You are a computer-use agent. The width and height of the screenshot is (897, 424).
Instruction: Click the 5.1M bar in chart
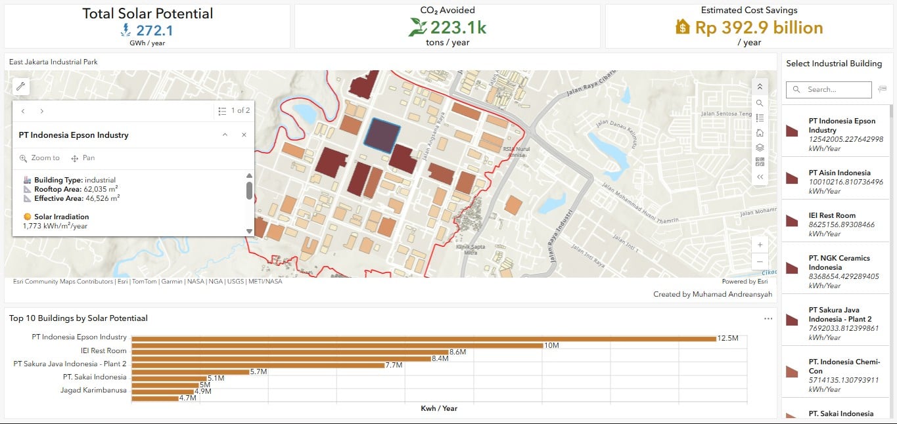169,379
